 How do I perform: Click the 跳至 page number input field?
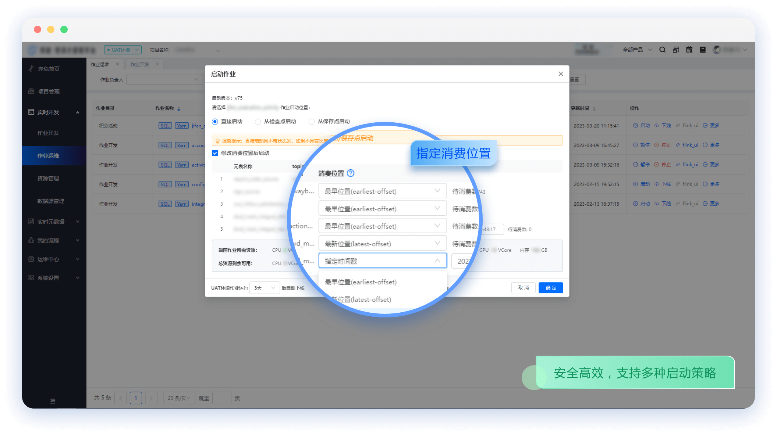click(221, 398)
